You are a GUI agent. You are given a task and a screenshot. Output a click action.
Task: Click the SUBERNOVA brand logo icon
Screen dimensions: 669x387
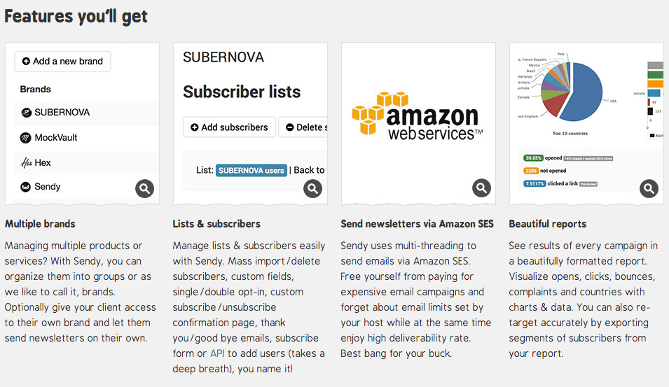coord(27,113)
